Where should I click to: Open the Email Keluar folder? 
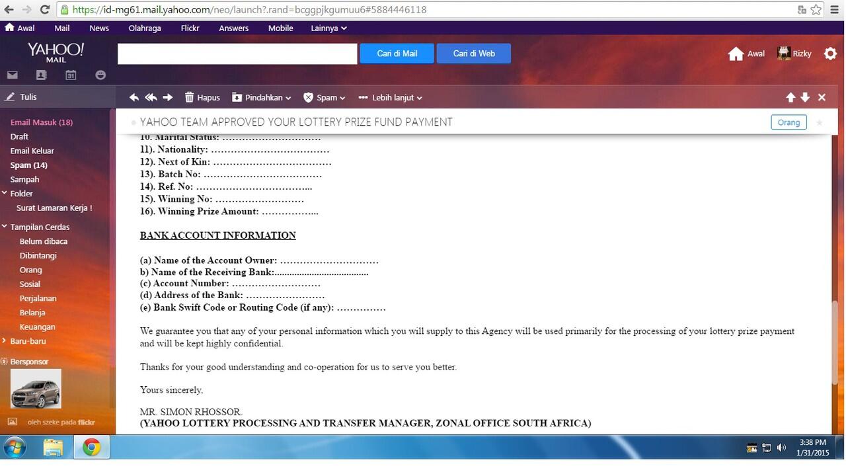coord(32,151)
